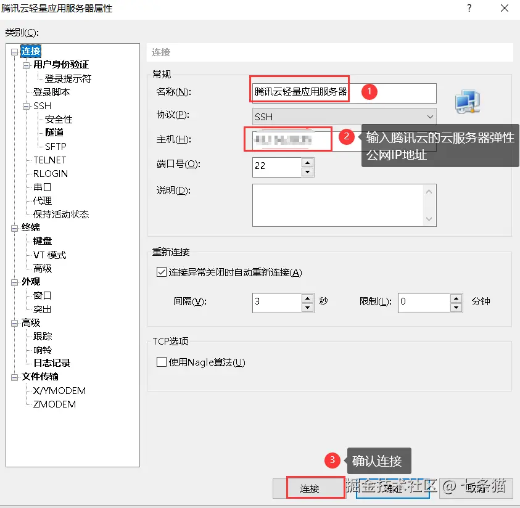The height and width of the screenshot is (508, 520).
Task: Select 登录脚本 in the tree
Action: [x=51, y=92]
